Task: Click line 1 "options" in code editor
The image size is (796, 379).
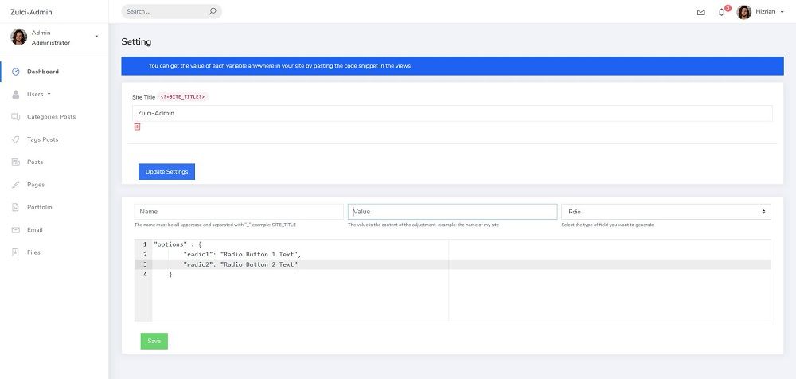Action: point(178,244)
